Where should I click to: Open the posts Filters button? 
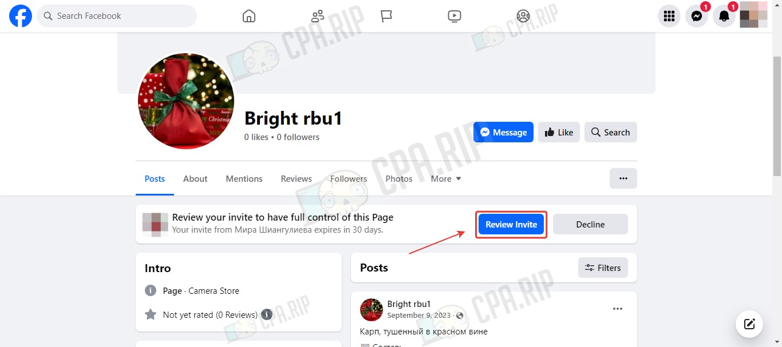603,268
